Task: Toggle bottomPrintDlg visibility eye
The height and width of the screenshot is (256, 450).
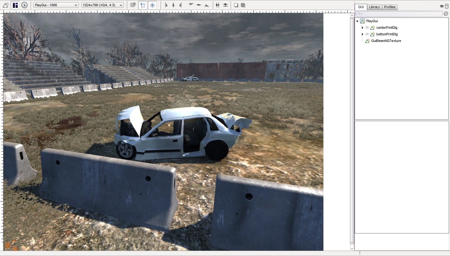Action: (x=367, y=34)
